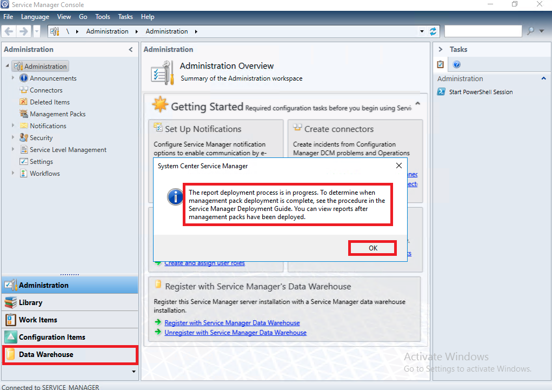Viewport: 552px width, 390px height.
Task: Click Register with Service Manager Data Warehouse link
Action: (x=232, y=323)
